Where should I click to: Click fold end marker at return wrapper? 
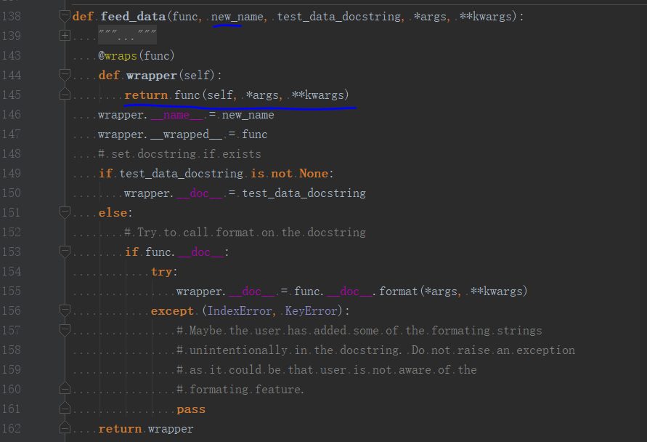tap(65, 428)
